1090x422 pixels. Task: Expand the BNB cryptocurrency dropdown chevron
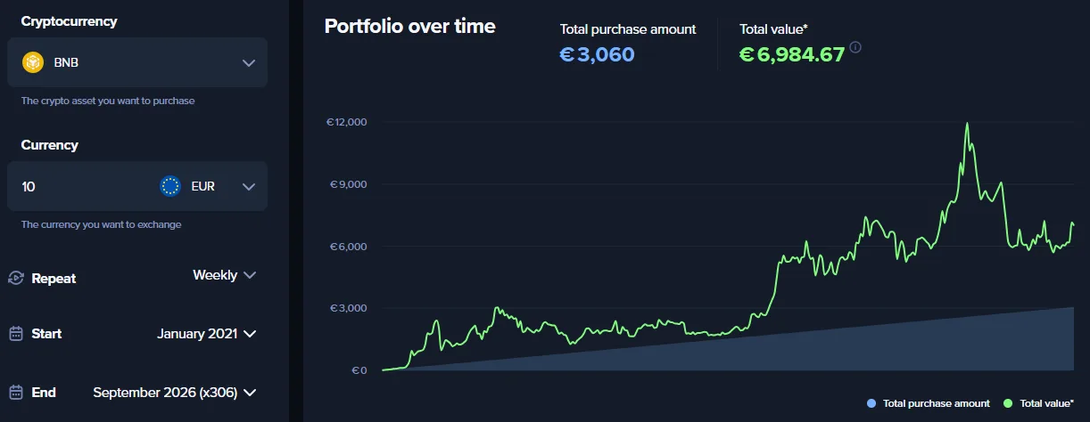pos(249,63)
